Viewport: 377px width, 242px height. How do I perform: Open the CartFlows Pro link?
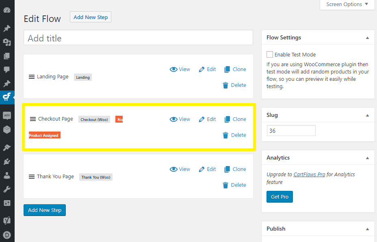[x=310, y=175]
